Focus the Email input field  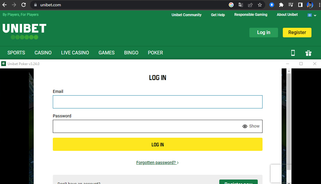[x=158, y=102]
